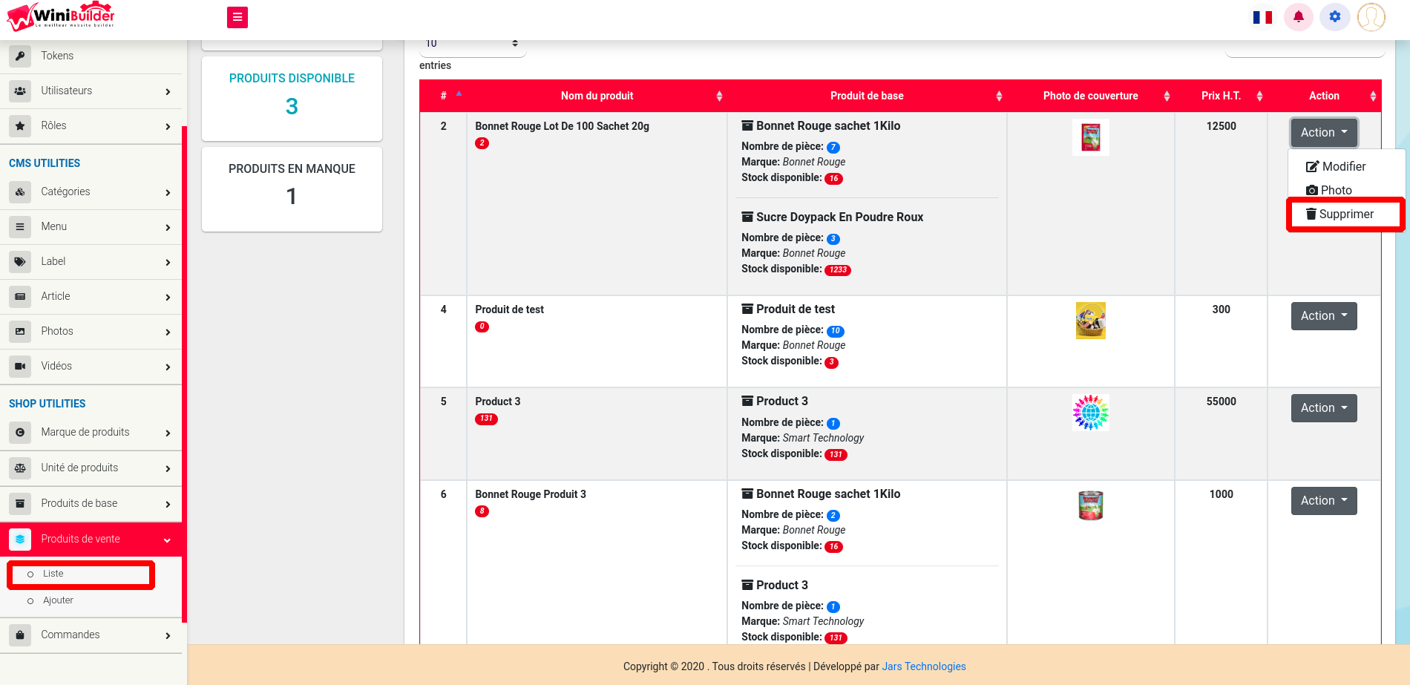Open Action dropdown for Bonnet Rouge Produit 3

coord(1324,500)
